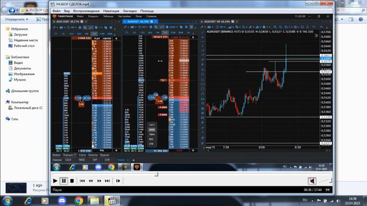Open TigerTrade's Настройки menu
This screenshot has height=206, width=367.
click(124, 17)
